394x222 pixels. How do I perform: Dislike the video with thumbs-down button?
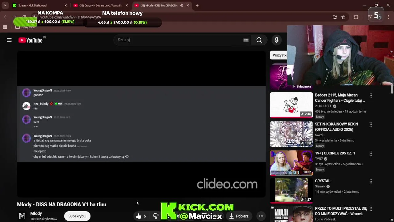[156, 216]
